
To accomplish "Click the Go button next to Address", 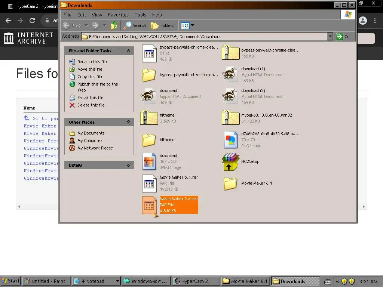I will [x=343, y=37].
